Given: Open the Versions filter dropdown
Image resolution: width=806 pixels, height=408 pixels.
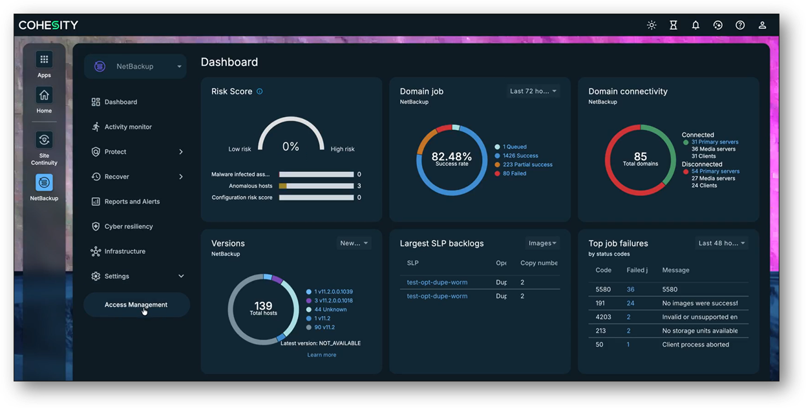Looking at the screenshot, I should [354, 243].
